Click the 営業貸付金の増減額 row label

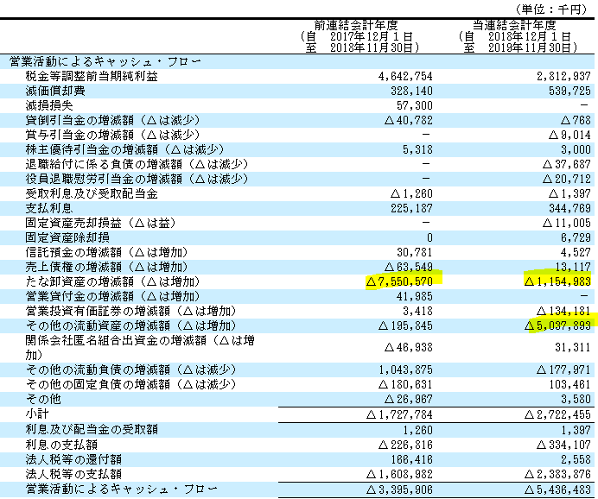coord(112,296)
